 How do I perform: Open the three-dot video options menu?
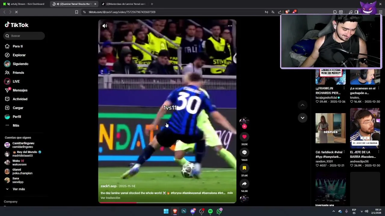230,26
